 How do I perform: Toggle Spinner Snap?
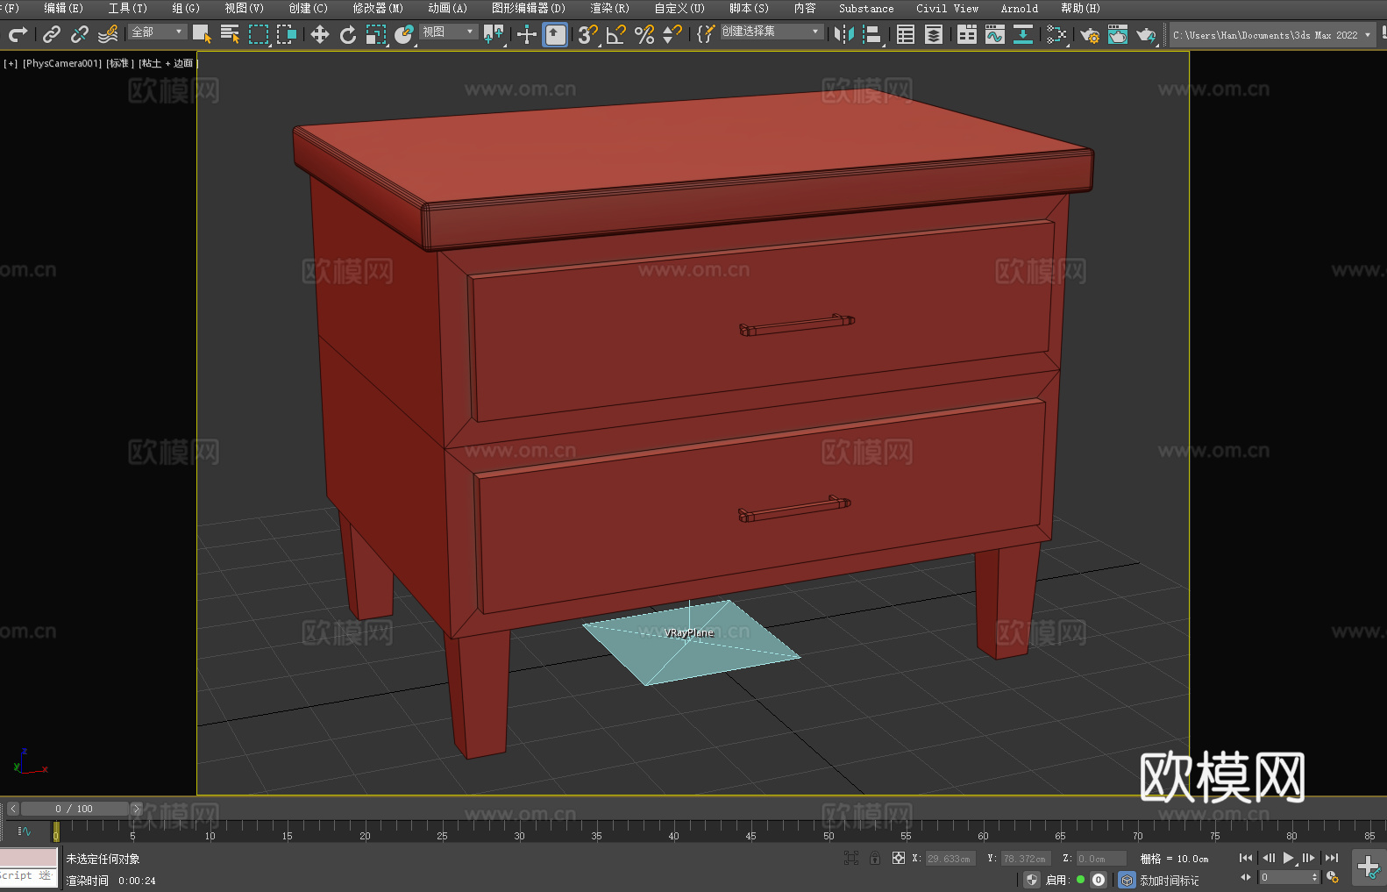point(672,34)
